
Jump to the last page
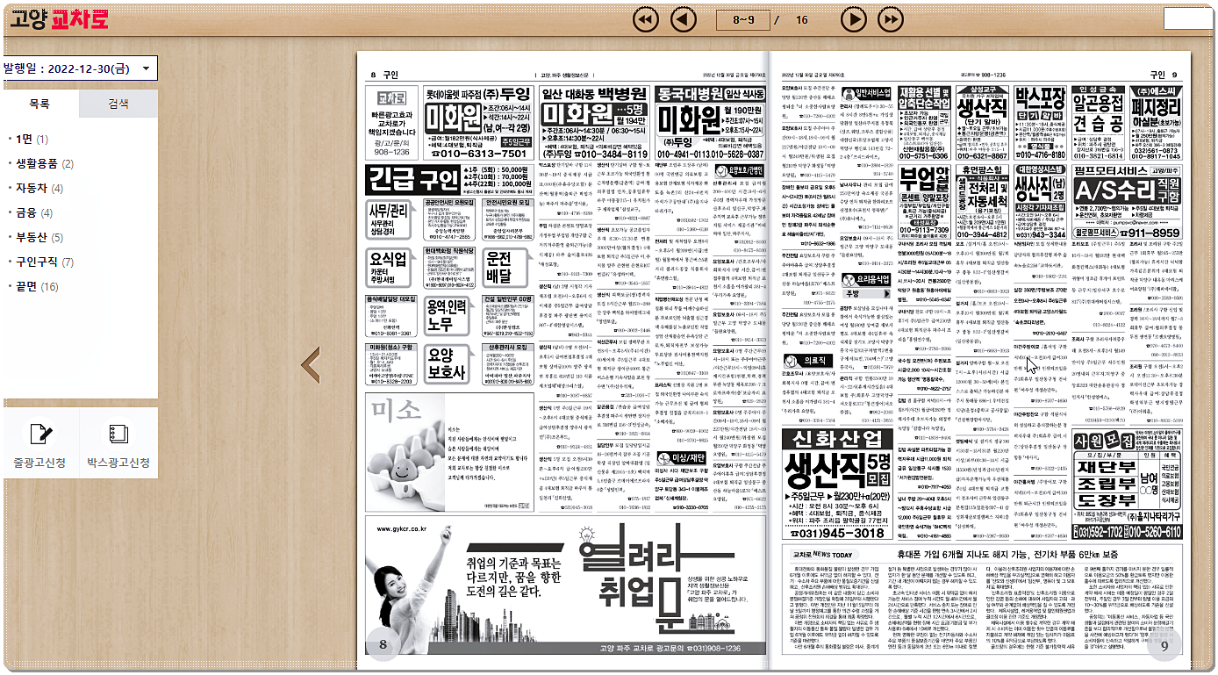click(x=891, y=18)
